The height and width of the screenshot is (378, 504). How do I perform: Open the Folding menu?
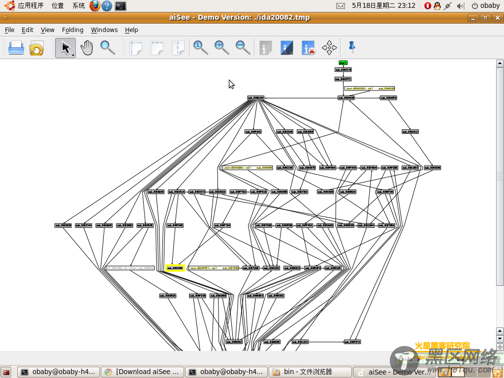pos(73,30)
